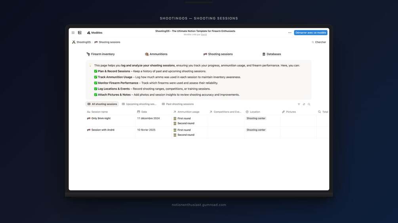Image resolution: width=398 pixels, height=223 pixels.
Task: Click the Ammunitions box icon
Action: 147,54
